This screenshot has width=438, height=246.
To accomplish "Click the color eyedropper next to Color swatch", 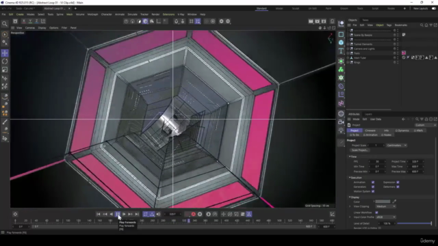I will point(394,202).
